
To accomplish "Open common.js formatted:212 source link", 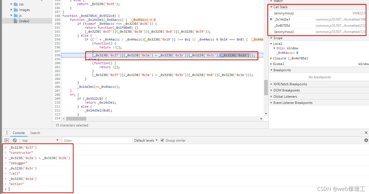I will [x=340, y=26].
